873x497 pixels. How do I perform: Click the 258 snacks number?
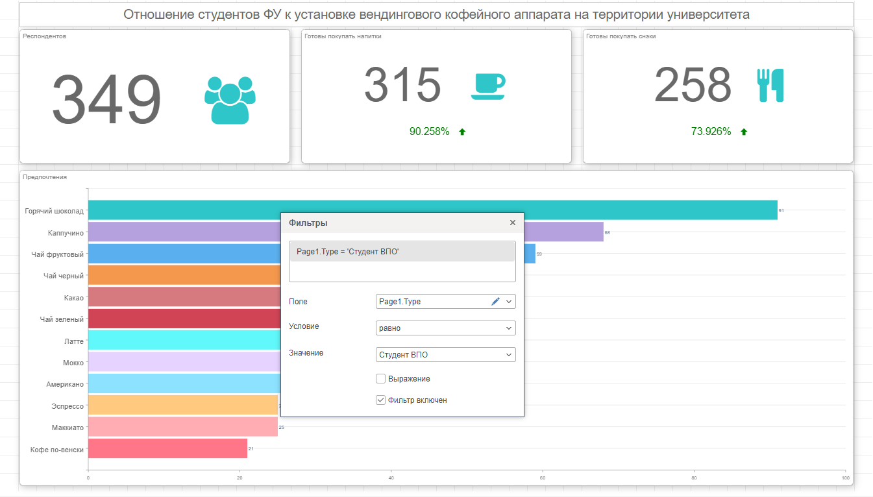[x=693, y=85]
